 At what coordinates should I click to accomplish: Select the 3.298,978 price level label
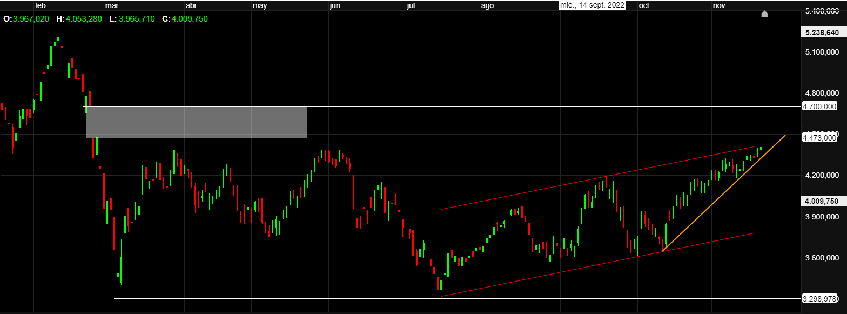[x=820, y=298]
